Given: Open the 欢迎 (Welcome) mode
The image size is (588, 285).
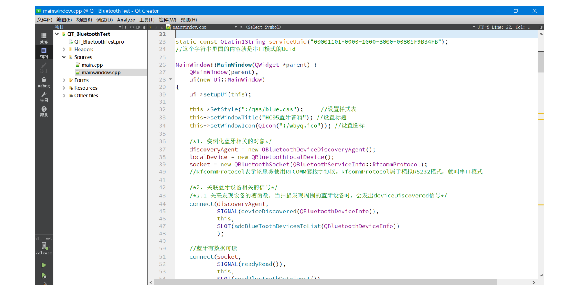Looking at the screenshot, I should [44, 38].
